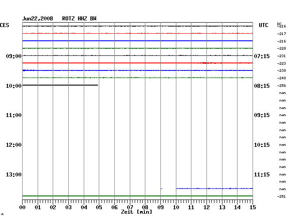Image resolution: width=288 pixels, height=219 pixels.
Task: Select the 11 minute tick label
Action: (191, 207)
